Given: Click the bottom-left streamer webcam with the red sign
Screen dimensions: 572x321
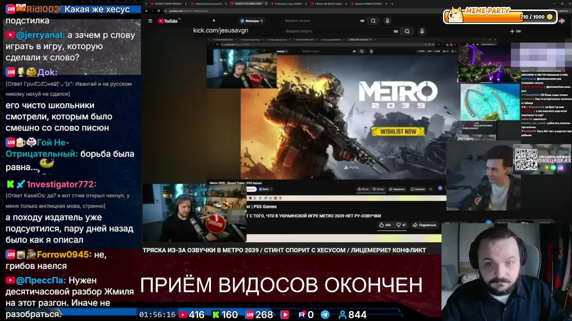Looking at the screenshot, I should pos(194,214).
